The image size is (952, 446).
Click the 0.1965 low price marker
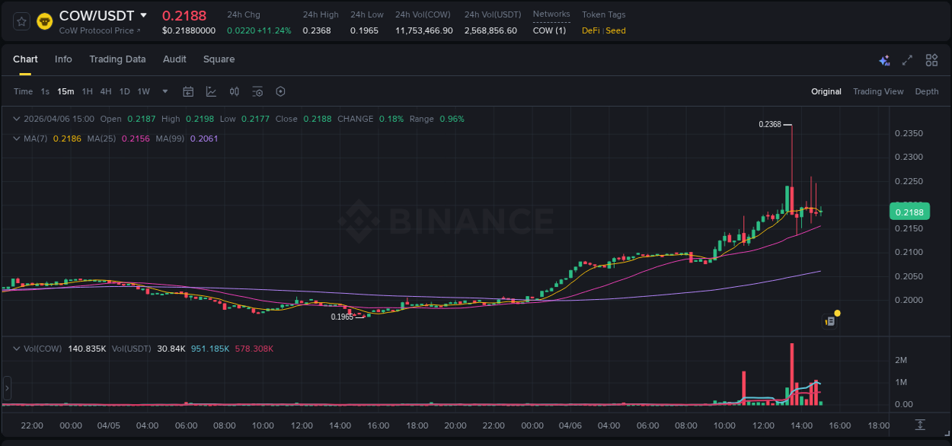click(x=342, y=317)
